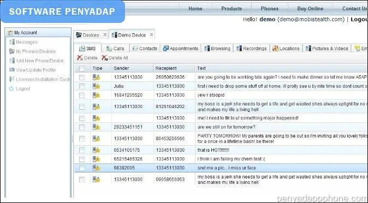Click Logout in the My Account sidebar
Viewport: 368px width, 203px height.
[x=23, y=89]
